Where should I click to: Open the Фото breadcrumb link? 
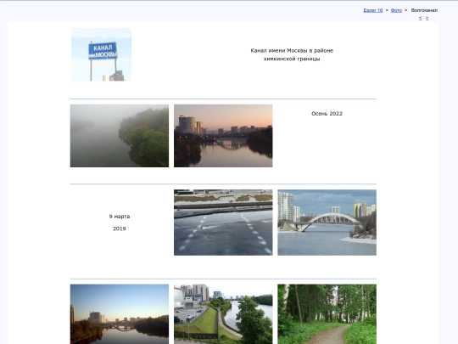tap(396, 10)
